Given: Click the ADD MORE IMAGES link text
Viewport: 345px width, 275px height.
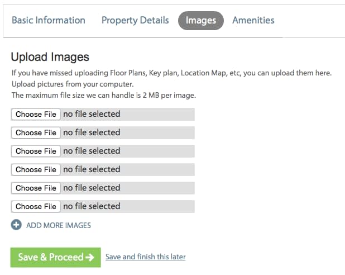Looking at the screenshot, I should (x=59, y=225).
